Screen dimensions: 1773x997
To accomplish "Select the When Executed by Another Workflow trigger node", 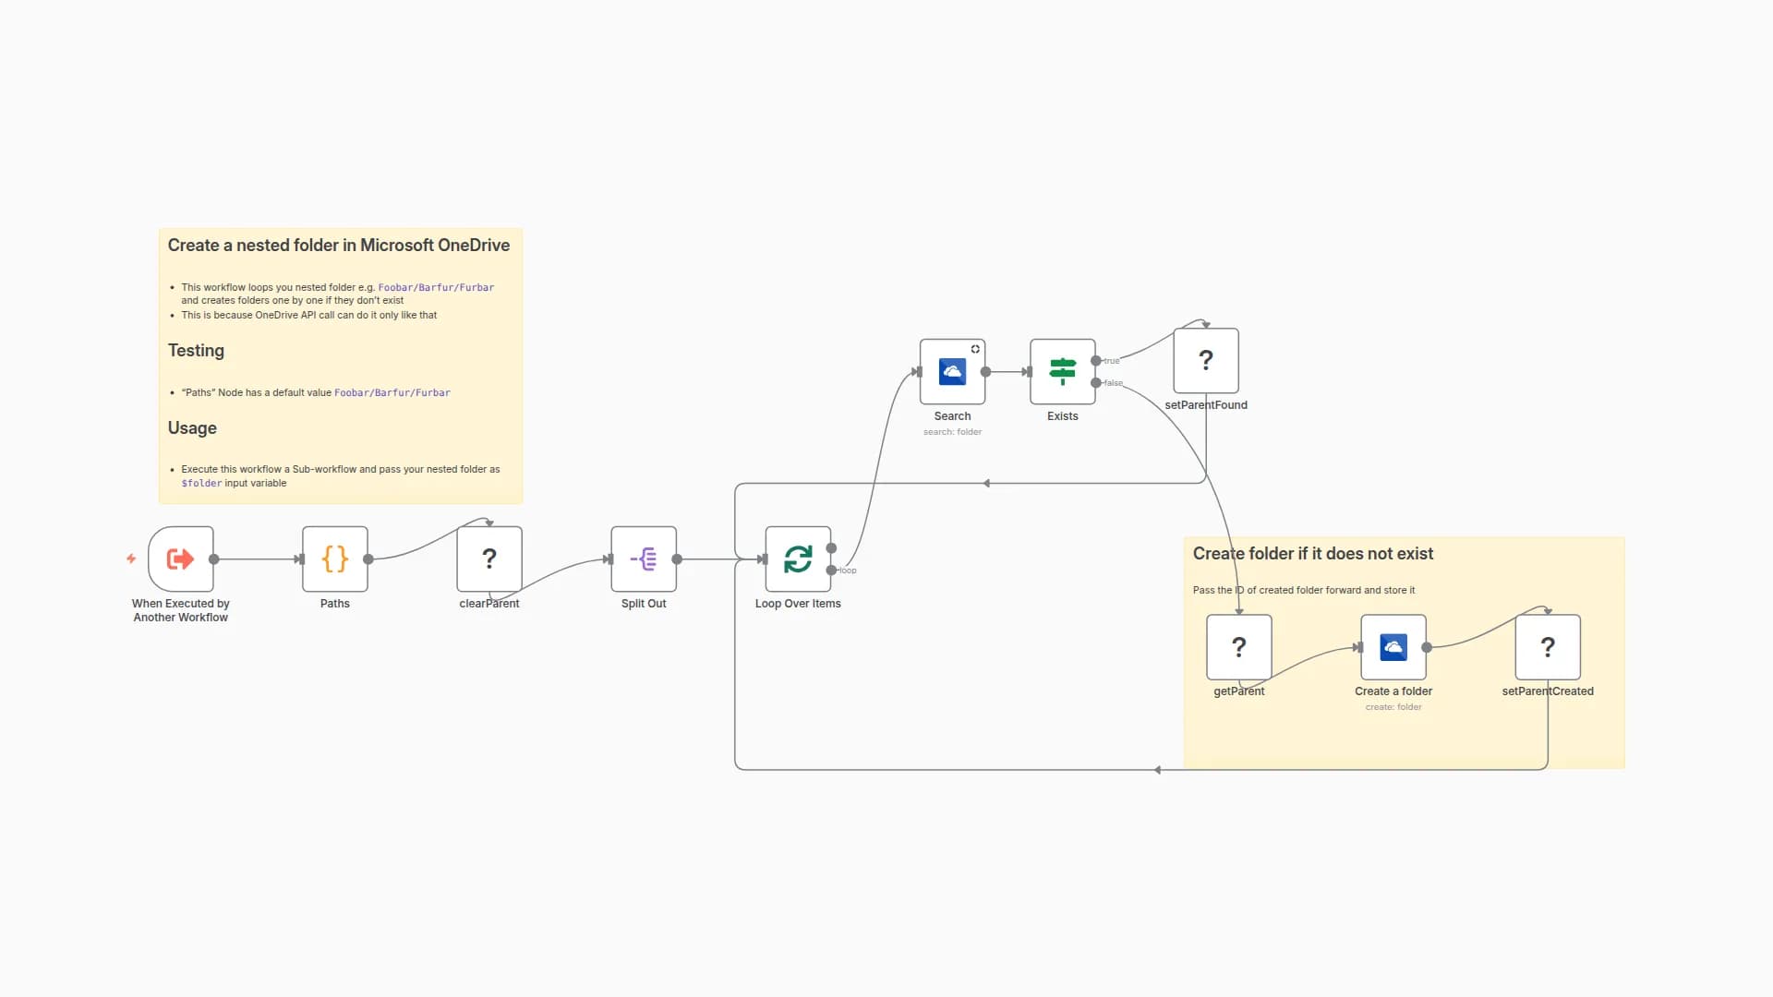I will coord(181,559).
